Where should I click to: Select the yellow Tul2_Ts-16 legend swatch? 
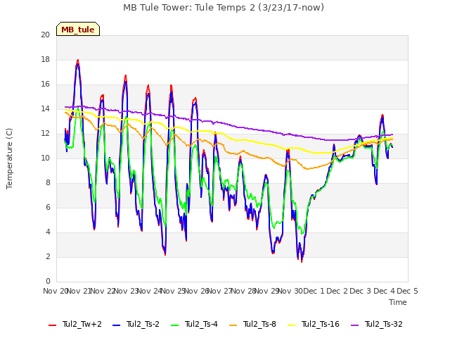[292, 325]
